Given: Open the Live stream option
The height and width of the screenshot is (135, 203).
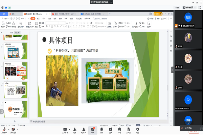Looking at the screenshot, I should tap(111, 130).
